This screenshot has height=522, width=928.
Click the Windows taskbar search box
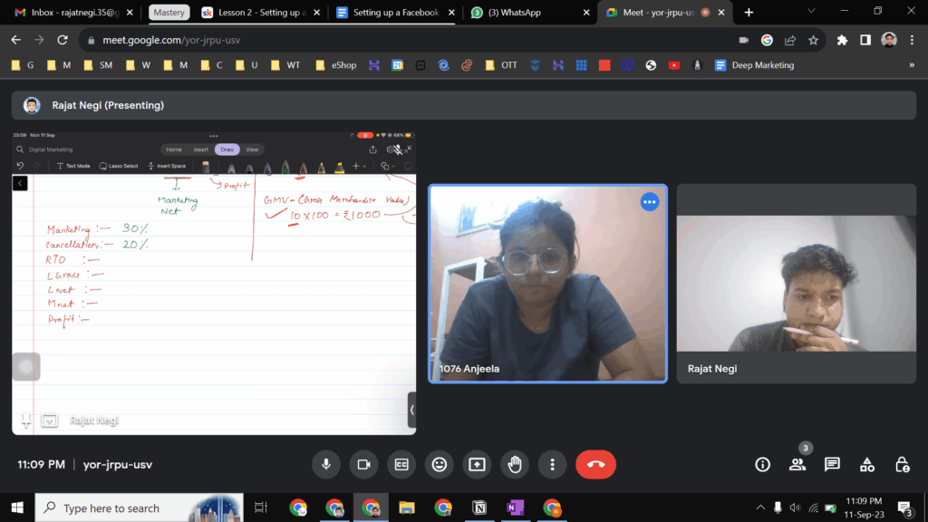(139, 508)
